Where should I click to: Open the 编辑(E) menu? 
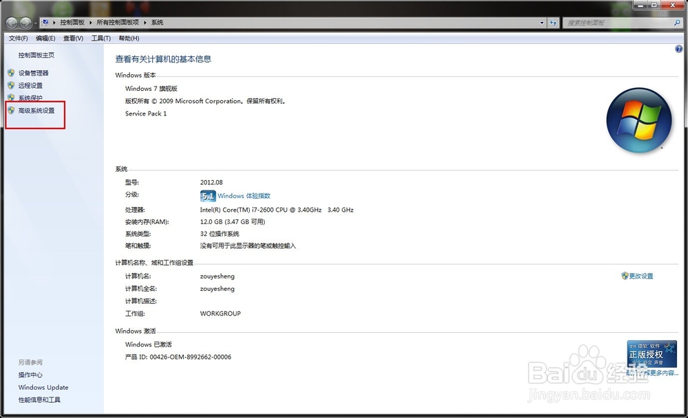click(x=45, y=38)
